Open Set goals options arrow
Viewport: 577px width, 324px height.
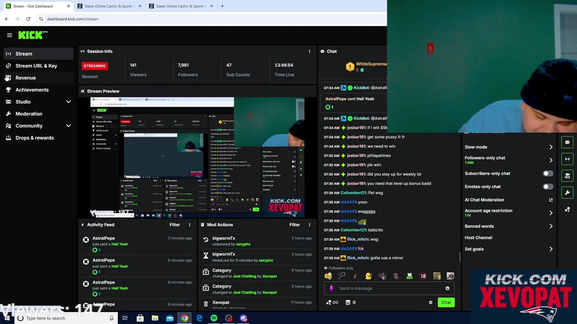(x=551, y=249)
